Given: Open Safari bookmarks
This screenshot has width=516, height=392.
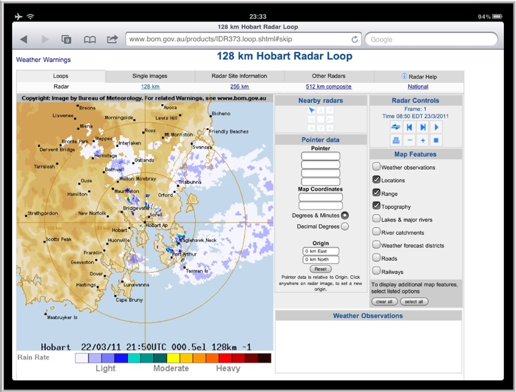Looking at the screenshot, I should pos(89,39).
